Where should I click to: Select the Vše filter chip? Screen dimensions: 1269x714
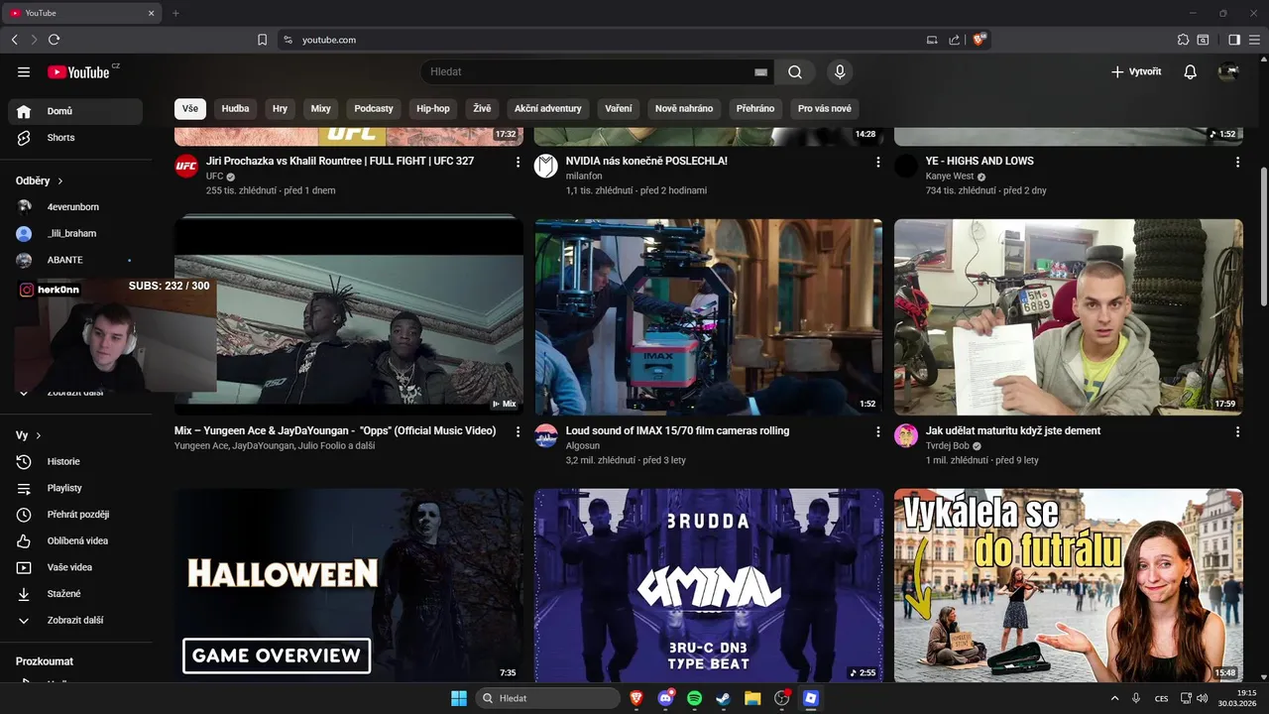[x=190, y=108]
